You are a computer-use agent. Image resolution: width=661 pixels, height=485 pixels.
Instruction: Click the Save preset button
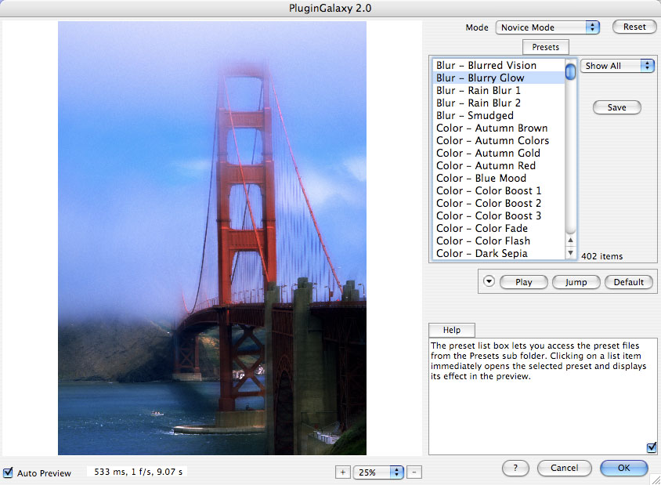pos(616,107)
